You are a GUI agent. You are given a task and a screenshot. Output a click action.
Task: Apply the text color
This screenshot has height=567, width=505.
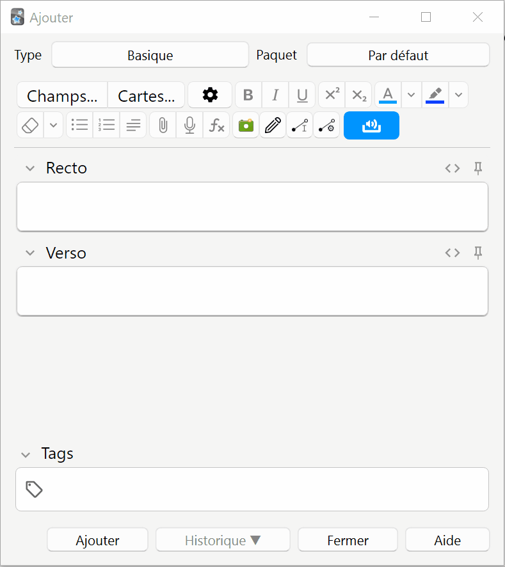[388, 95]
